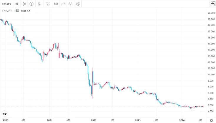This screenshot has width=216, height=123.
Task: Open the fx indicators menu
Action: click(x=39, y=4)
